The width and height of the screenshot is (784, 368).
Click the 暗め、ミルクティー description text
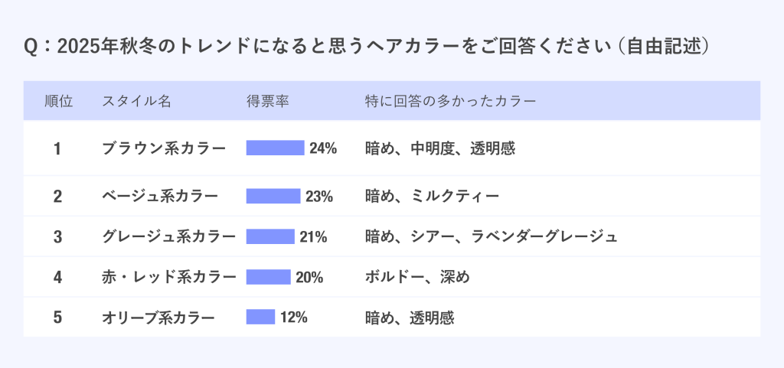click(x=433, y=197)
